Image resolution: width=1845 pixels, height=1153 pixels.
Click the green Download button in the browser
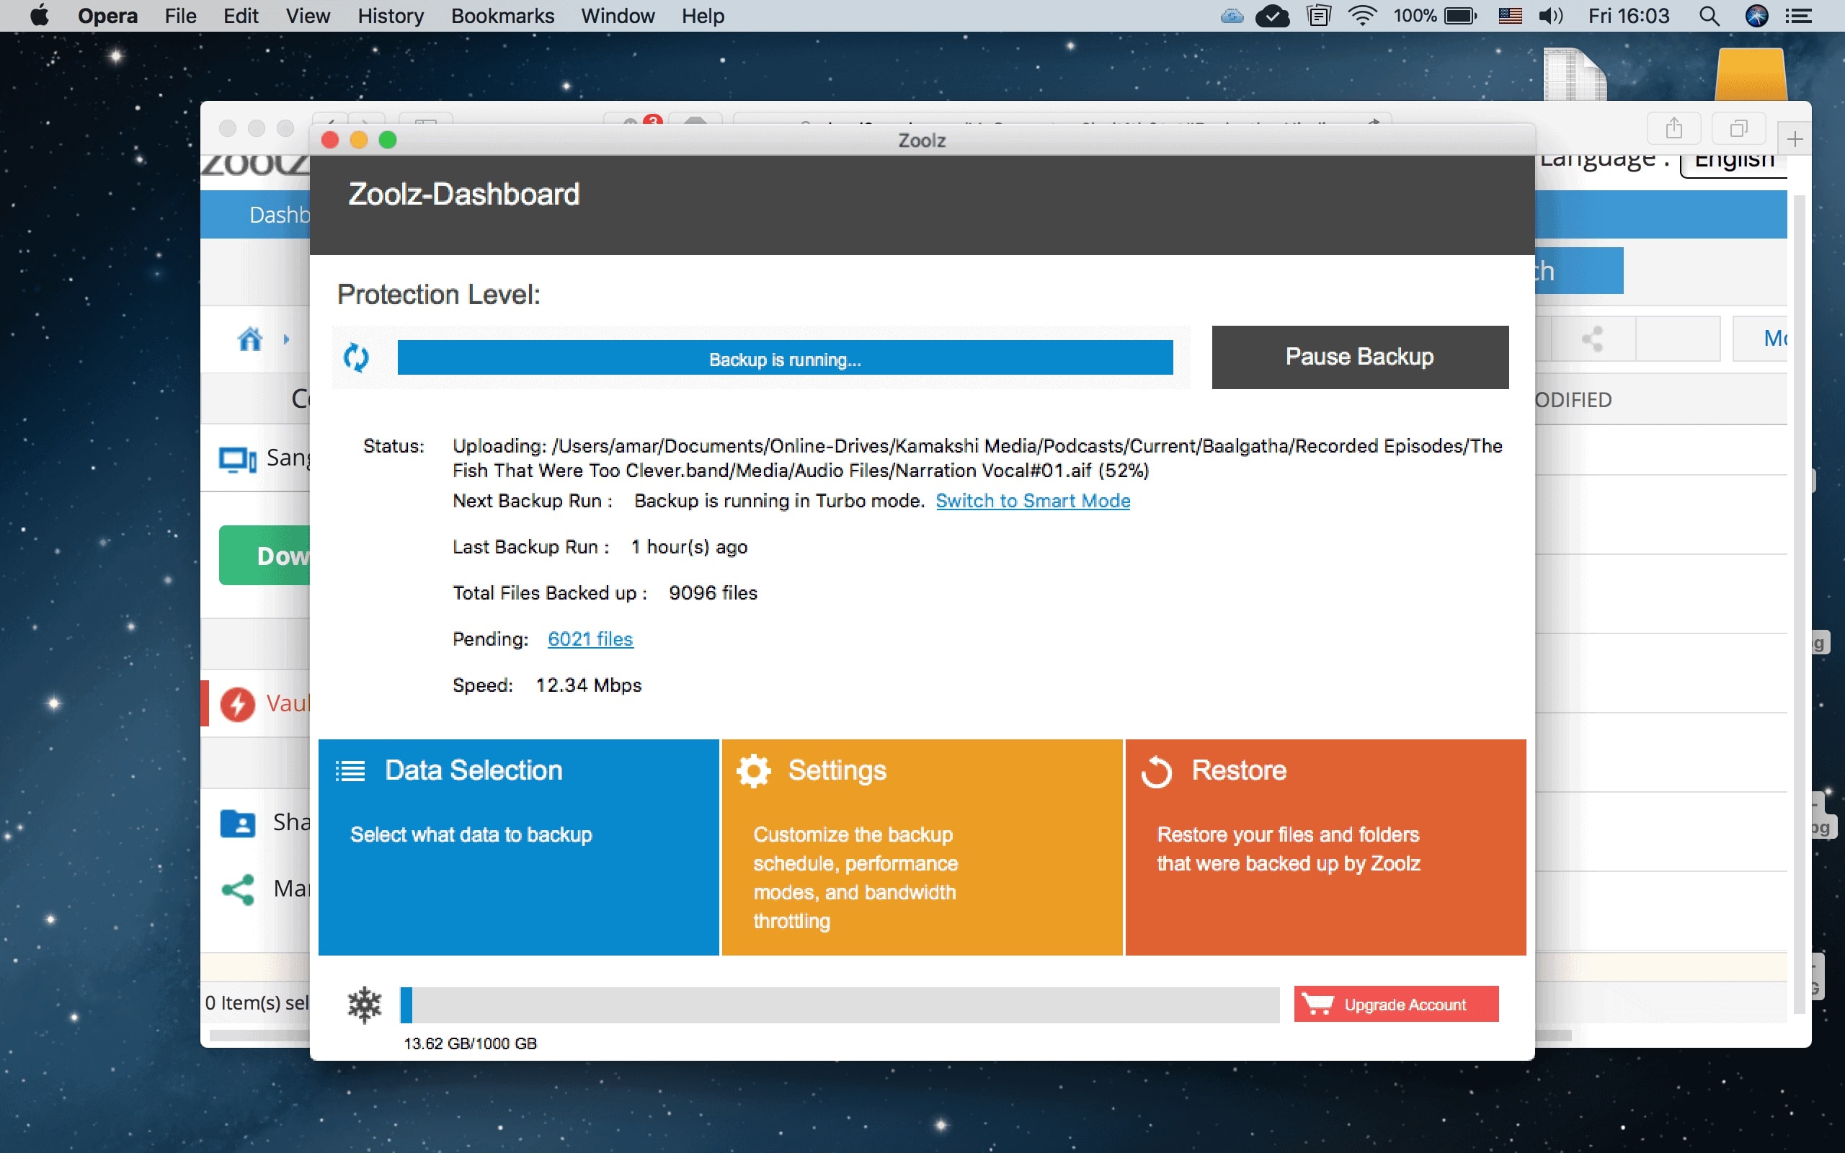264,555
